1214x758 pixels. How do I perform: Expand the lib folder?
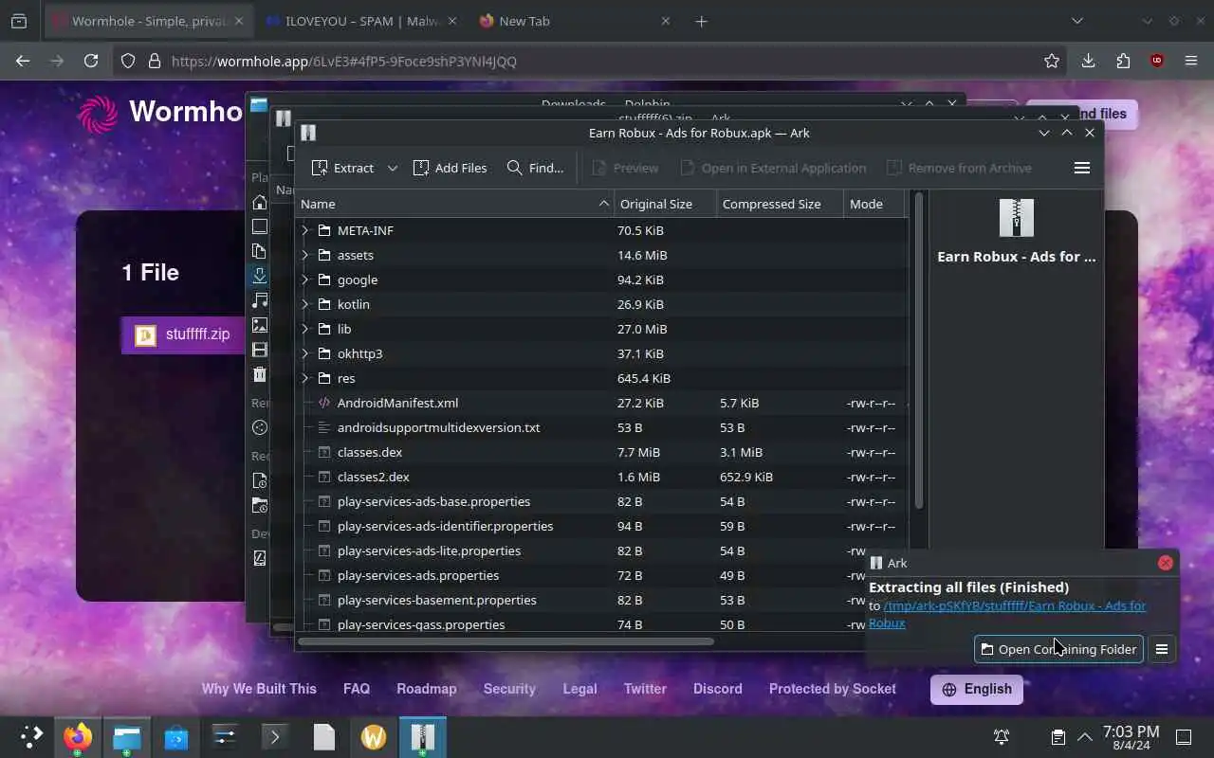pos(304,329)
